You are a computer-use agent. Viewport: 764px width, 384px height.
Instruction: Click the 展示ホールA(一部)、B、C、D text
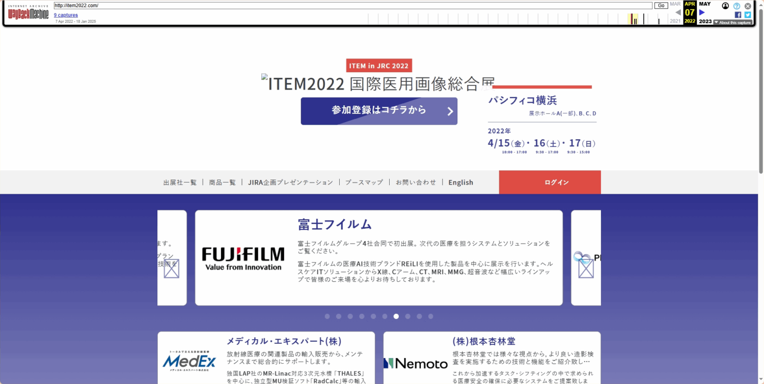(562, 113)
